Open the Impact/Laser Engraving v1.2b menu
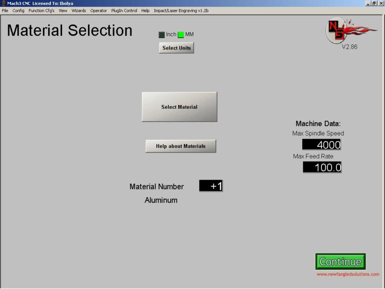Viewport: 385px width, 289px height. 181,11
